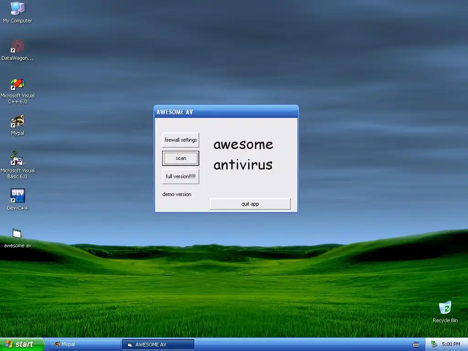This screenshot has width=468, height=351.
Task: Select Microsoft Visual C++ 6.0 shortcut
Action: tap(17, 91)
